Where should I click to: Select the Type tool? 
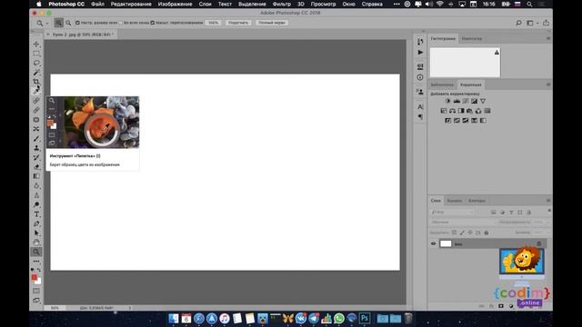pyautogui.click(x=36, y=214)
